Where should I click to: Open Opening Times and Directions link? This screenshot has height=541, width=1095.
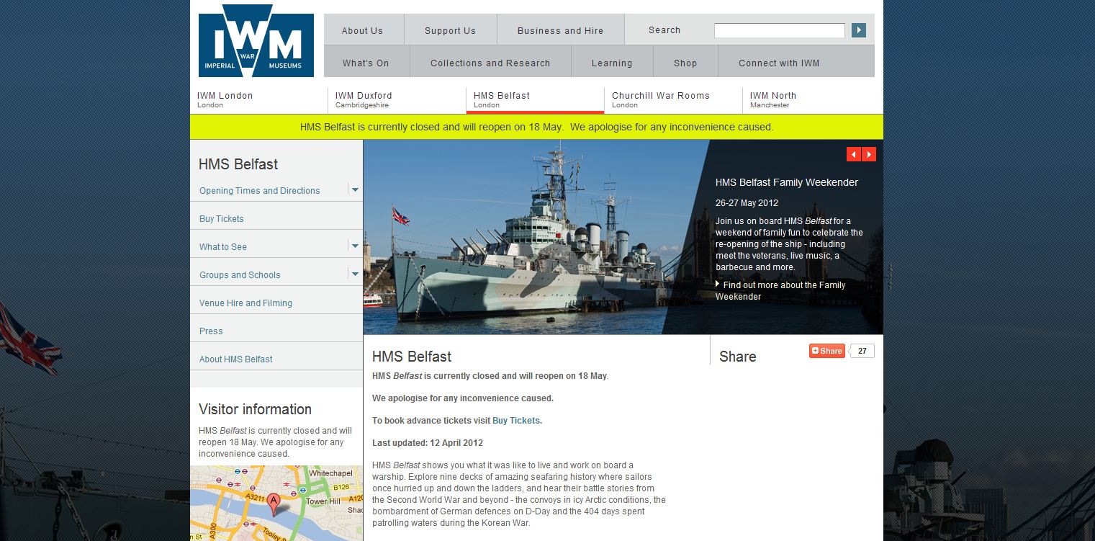click(260, 191)
